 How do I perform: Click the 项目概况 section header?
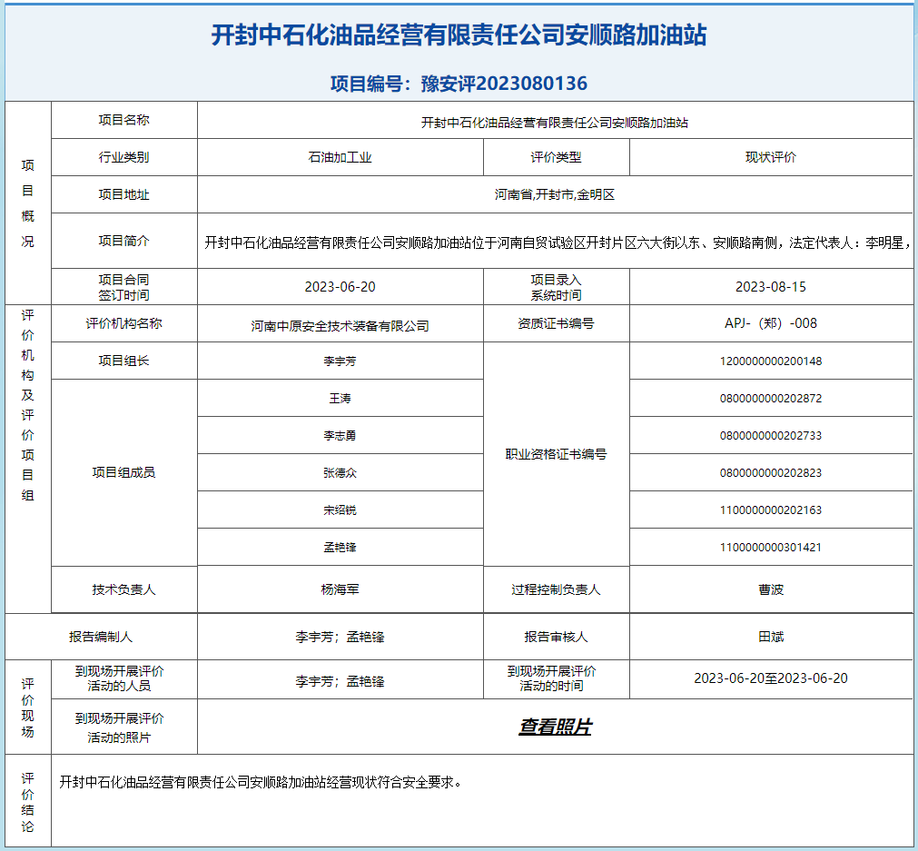pos(27,203)
